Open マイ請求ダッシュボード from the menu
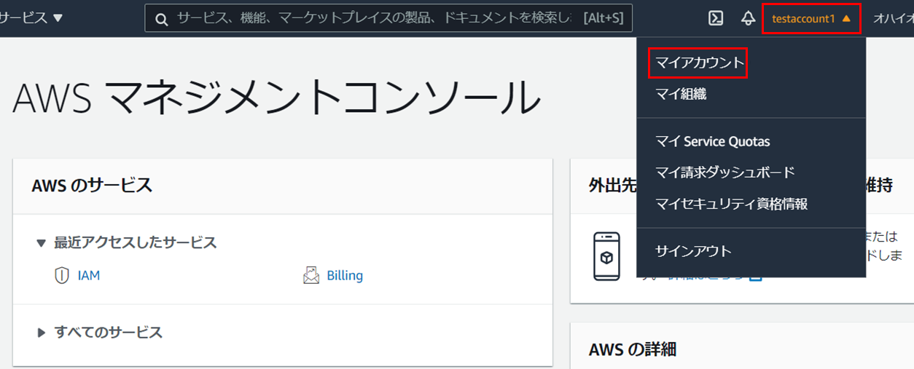This screenshot has width=914, height=369. [724, 172]
